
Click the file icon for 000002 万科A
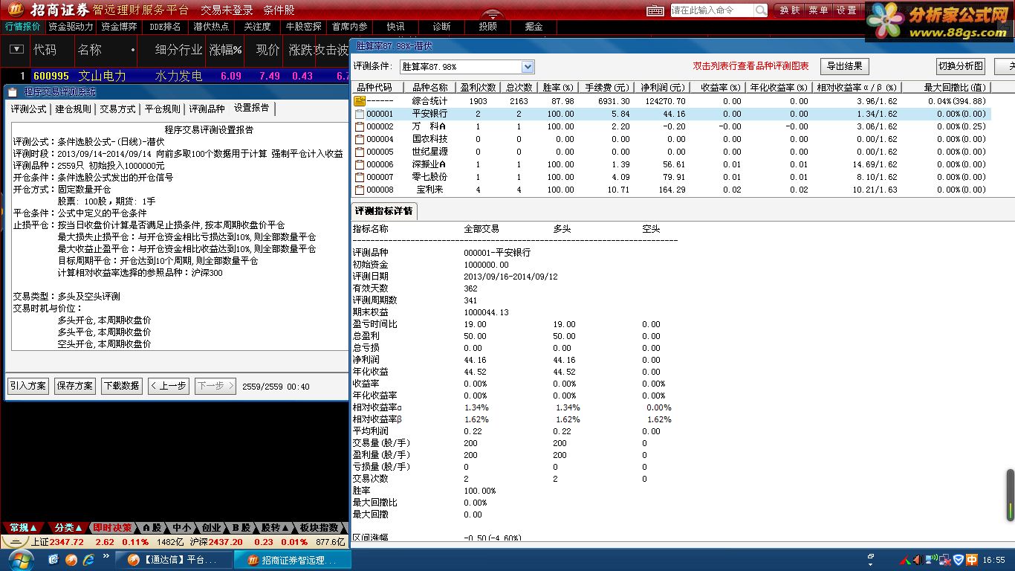click(x=360, y=126)
